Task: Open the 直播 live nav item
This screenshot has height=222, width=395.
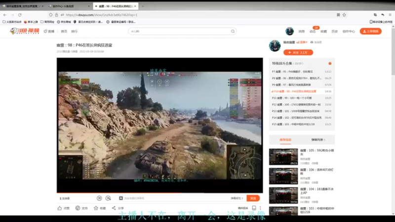Action: [49, 32]
